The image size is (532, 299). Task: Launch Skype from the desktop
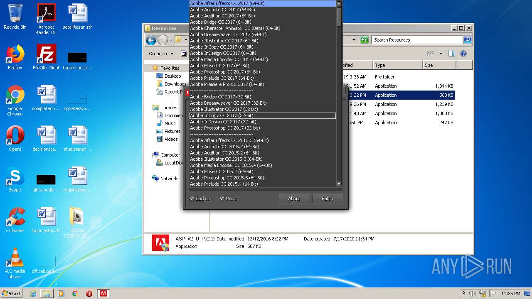tap(15, 179)
